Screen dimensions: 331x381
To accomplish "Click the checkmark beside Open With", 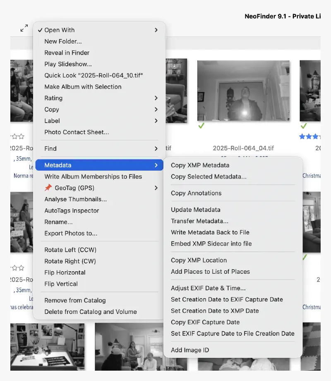I will [x=40, y=30].
